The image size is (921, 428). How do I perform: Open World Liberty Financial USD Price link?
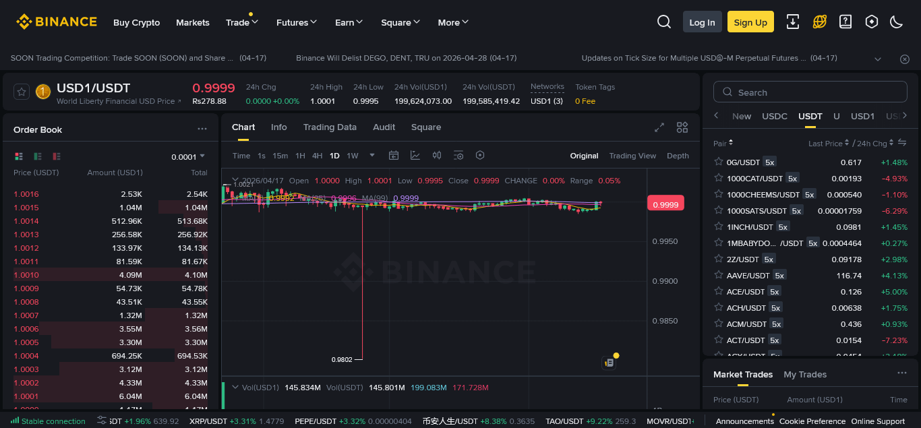[x=119, y=101]
